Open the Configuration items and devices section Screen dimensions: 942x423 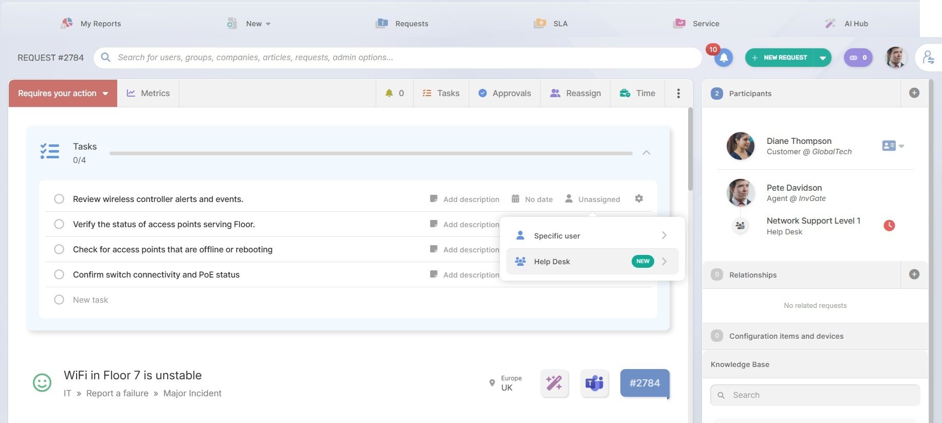point(815,336)
